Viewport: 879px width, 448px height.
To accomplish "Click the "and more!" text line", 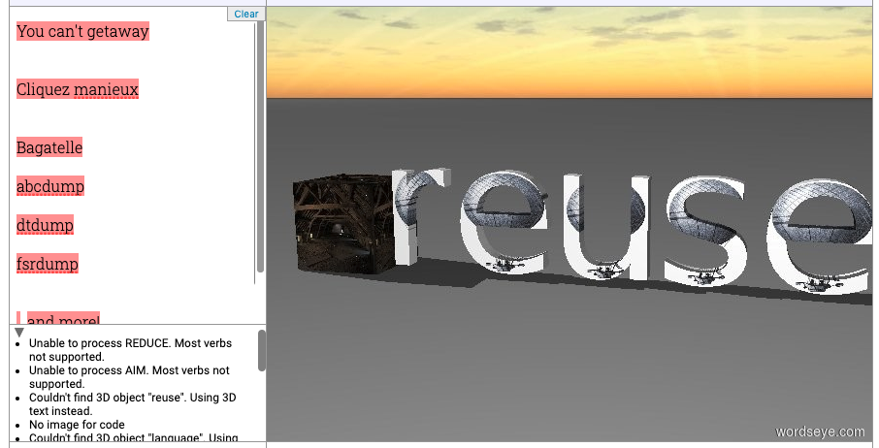I will 63,320.
